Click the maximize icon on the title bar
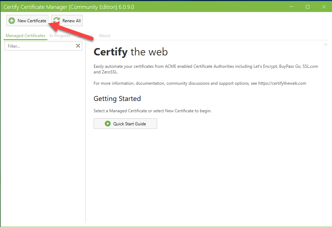This screenshot has height=227, width=332. click(307, 6)
